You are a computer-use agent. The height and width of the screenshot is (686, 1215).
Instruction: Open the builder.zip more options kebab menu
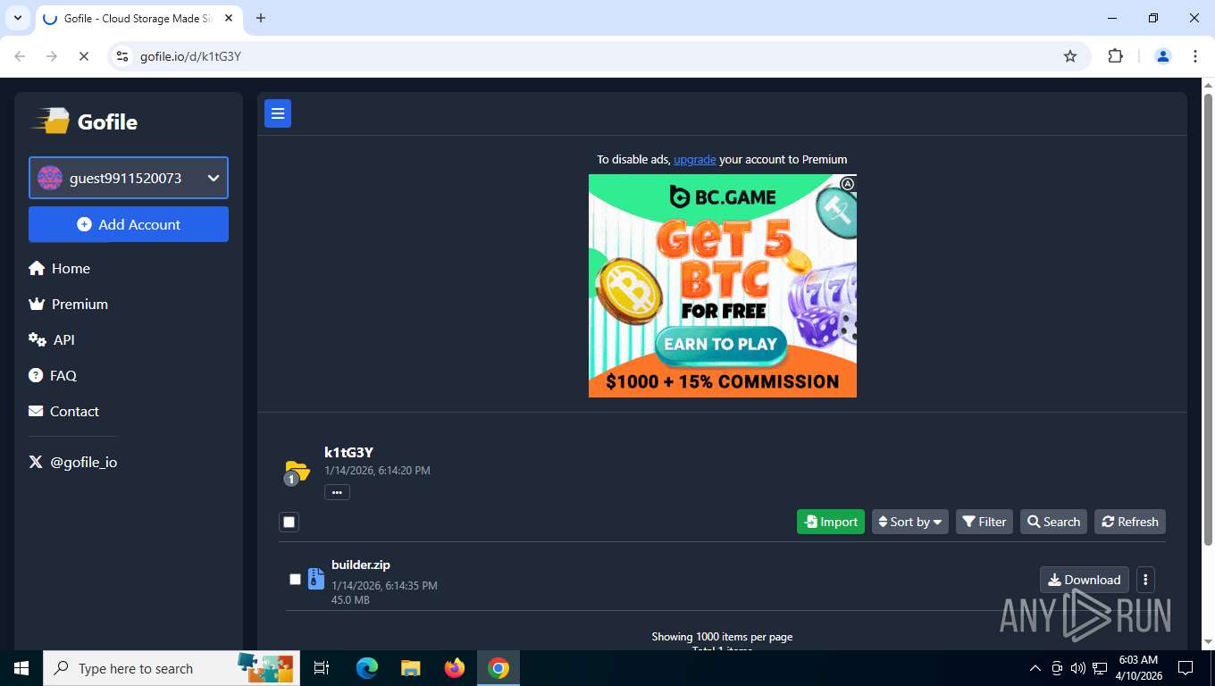1145,580
